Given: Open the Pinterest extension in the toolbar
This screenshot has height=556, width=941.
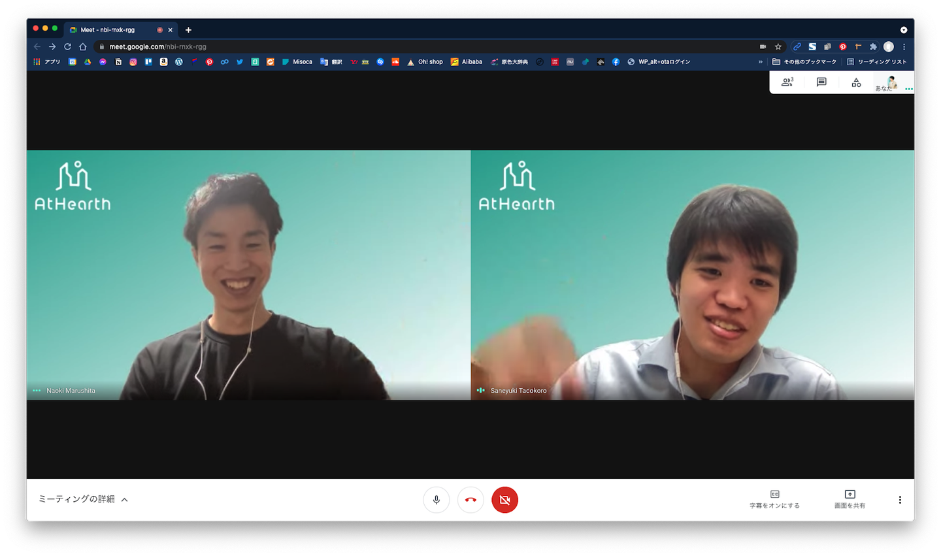Looking at the screenshot, I should coord(843,46).
